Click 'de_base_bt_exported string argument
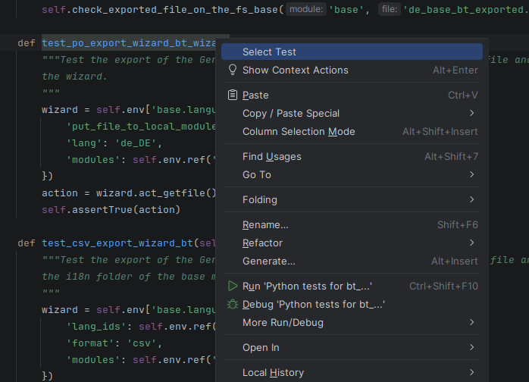This screenshot has width=529, height=382. (x=466, y=10)
